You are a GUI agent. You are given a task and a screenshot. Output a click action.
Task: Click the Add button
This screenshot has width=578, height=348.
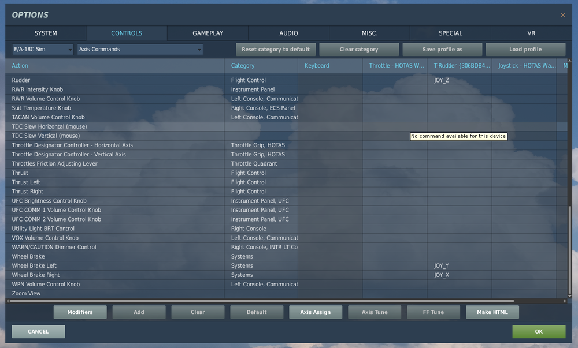pos(139,312)
